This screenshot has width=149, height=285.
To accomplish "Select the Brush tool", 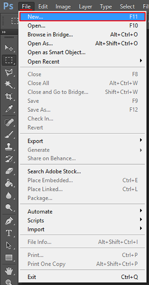I will click(x=9, y=135).
